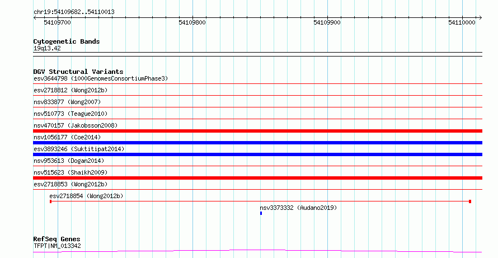
Task: Select variant nsv510773 (Teague2010)
Action: click(71, 114)
